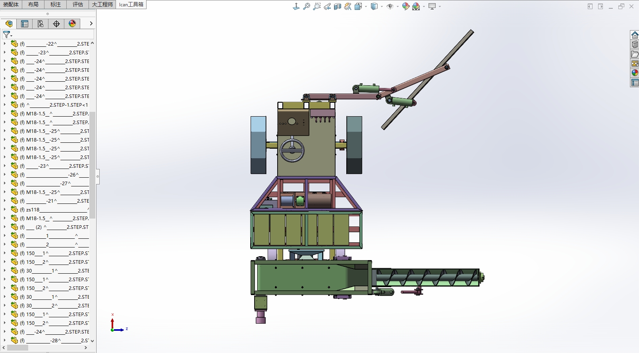This screenshot has height=353, width=639.
Task: Select the zs118 tree component label
Action: pyautogui.click(x=54, y=209)
